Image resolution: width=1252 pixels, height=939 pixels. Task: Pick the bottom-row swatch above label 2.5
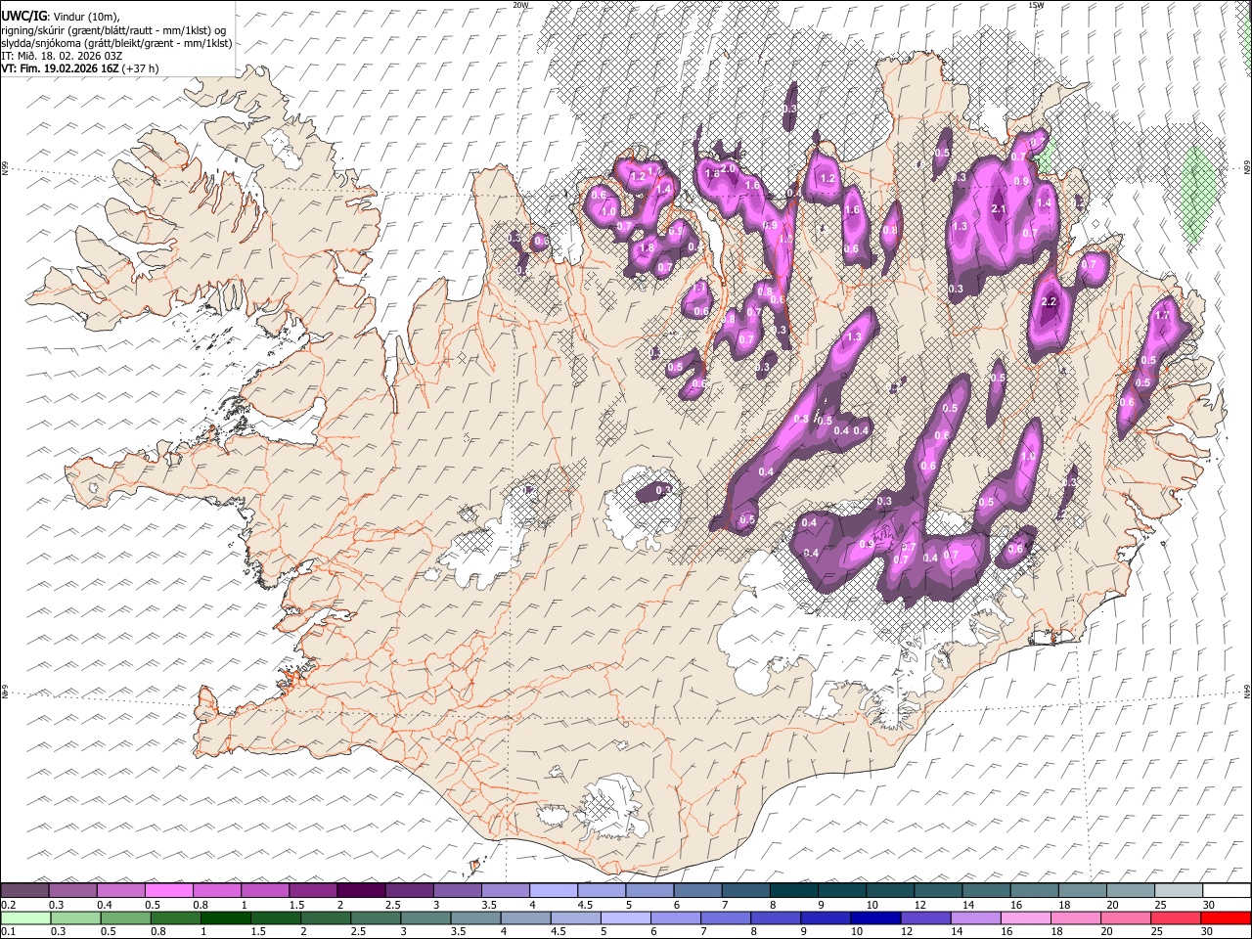click(x=375, y=918)
